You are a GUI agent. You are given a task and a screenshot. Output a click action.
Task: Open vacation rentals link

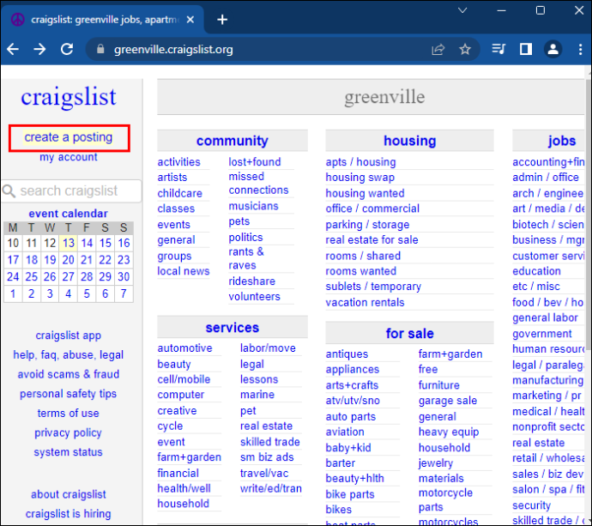click(365, 302)
